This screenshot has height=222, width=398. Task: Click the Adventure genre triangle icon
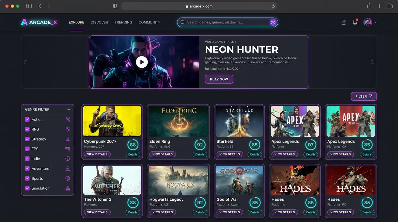click(68, 169)
